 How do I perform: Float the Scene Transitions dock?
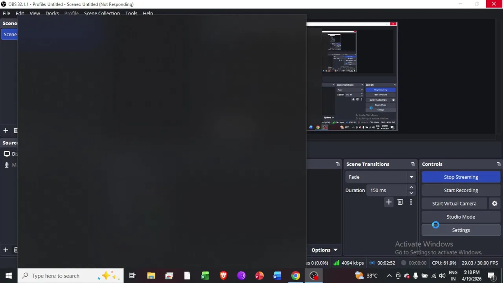pos(413,164)
